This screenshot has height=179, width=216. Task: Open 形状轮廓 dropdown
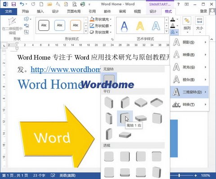pyautogui.click(x=101, y=26)
